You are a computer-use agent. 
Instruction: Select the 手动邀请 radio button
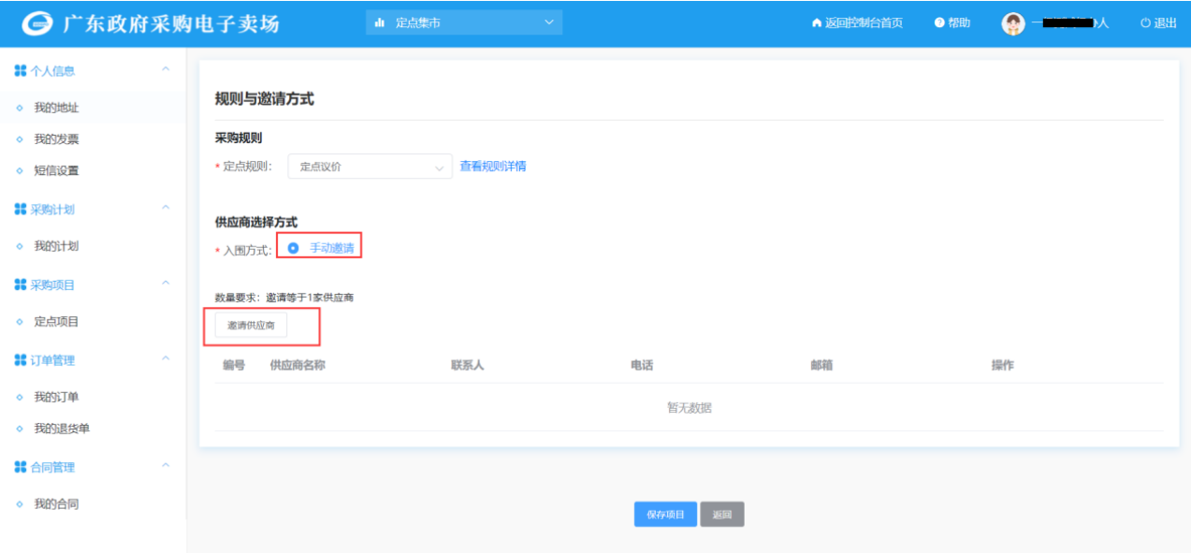click(x=294, y=248)
